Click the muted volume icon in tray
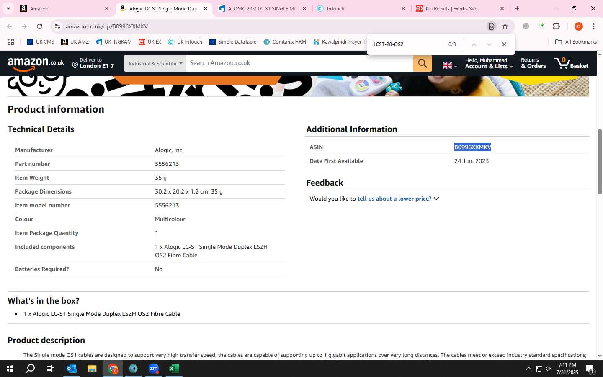 click(549, 369)
